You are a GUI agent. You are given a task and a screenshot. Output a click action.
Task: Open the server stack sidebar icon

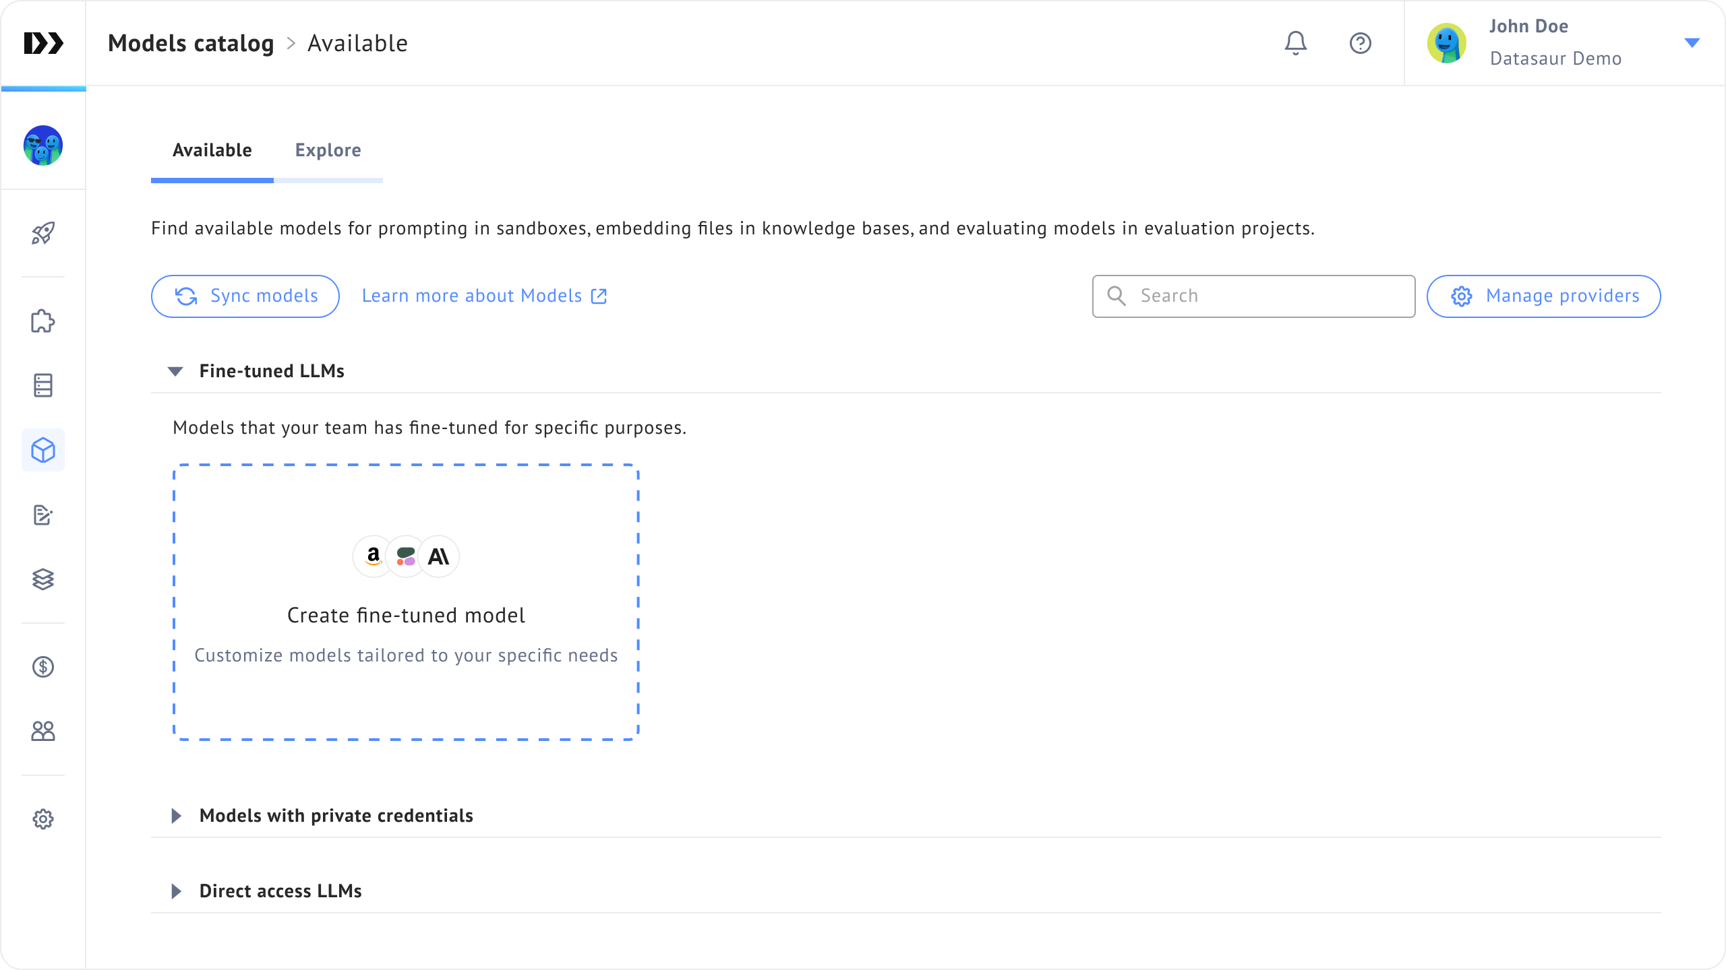click(43, 385)
